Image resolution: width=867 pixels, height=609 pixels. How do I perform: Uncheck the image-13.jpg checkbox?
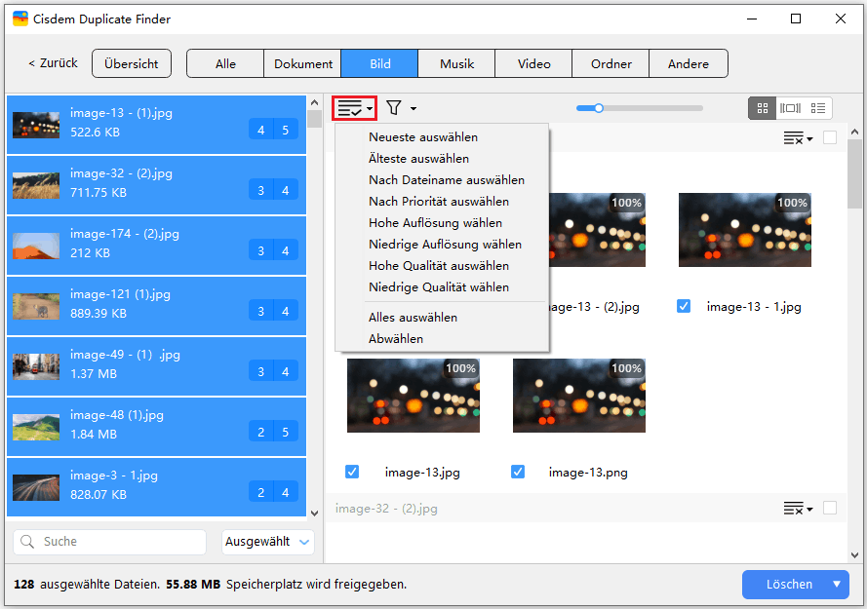[x=352, y=472]
